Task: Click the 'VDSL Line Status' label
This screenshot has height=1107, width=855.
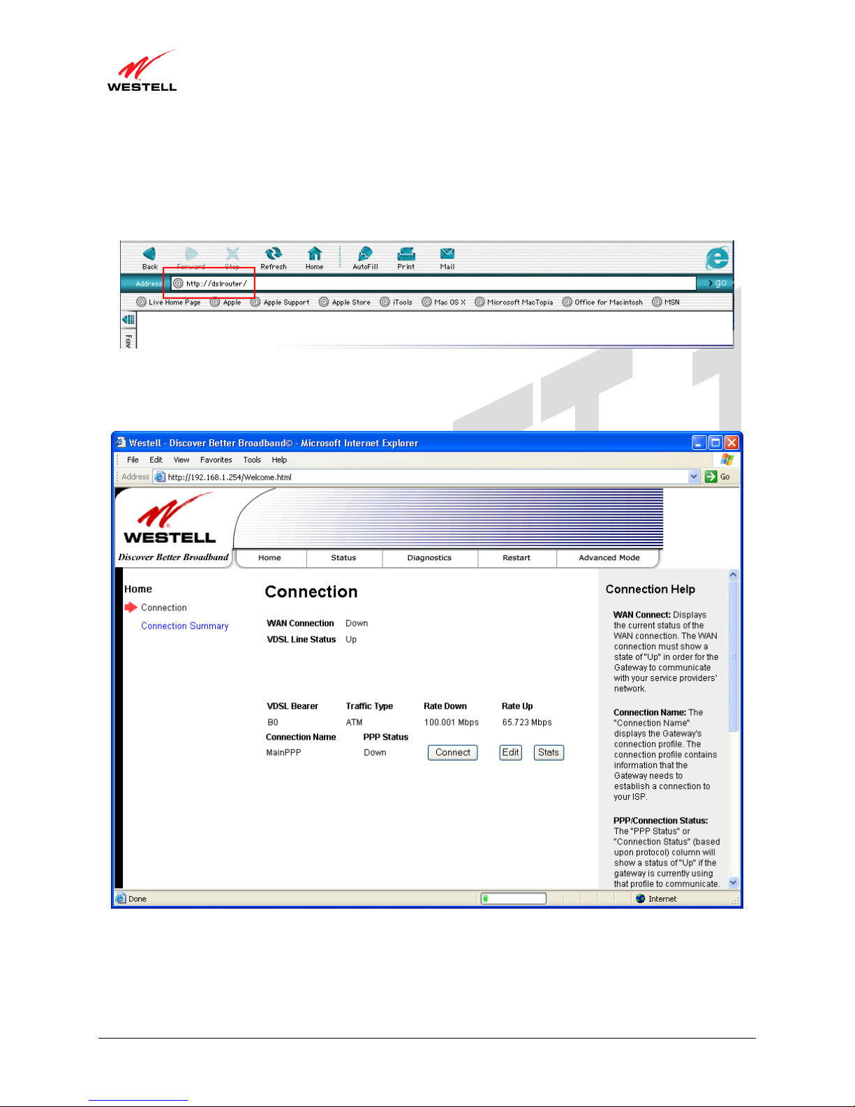Action: pyautogui.click(x=302, y=640)
